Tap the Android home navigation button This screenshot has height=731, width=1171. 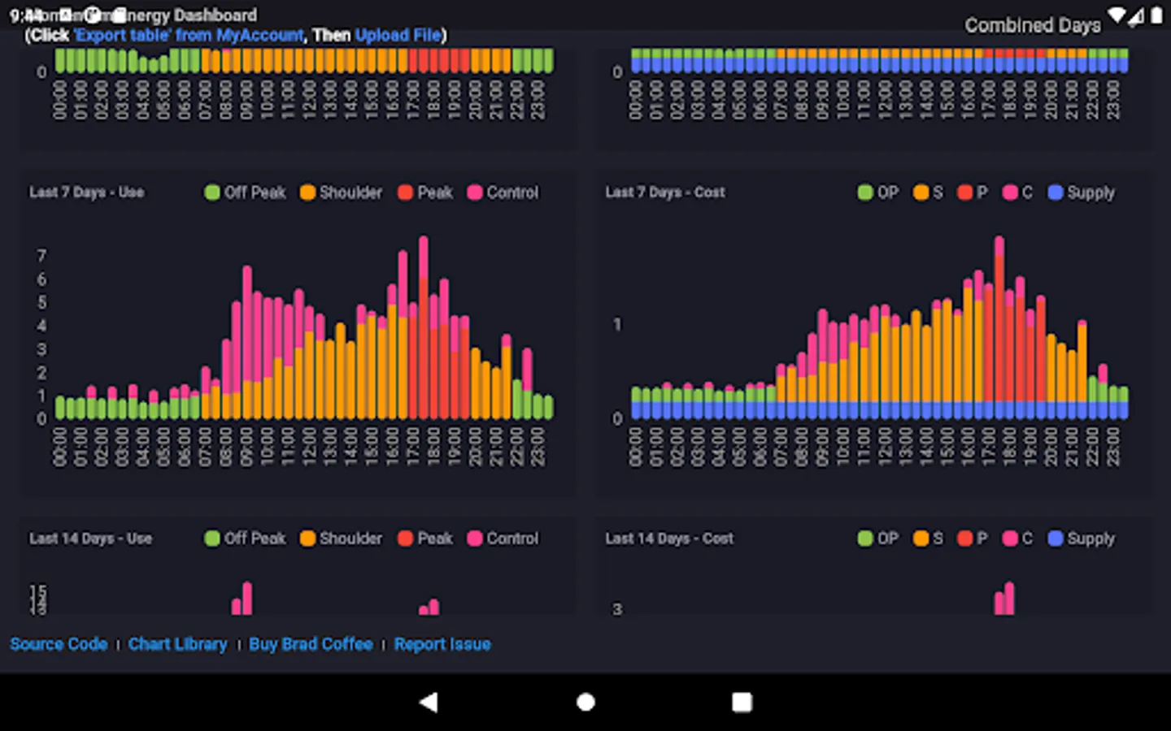[585, 702]
